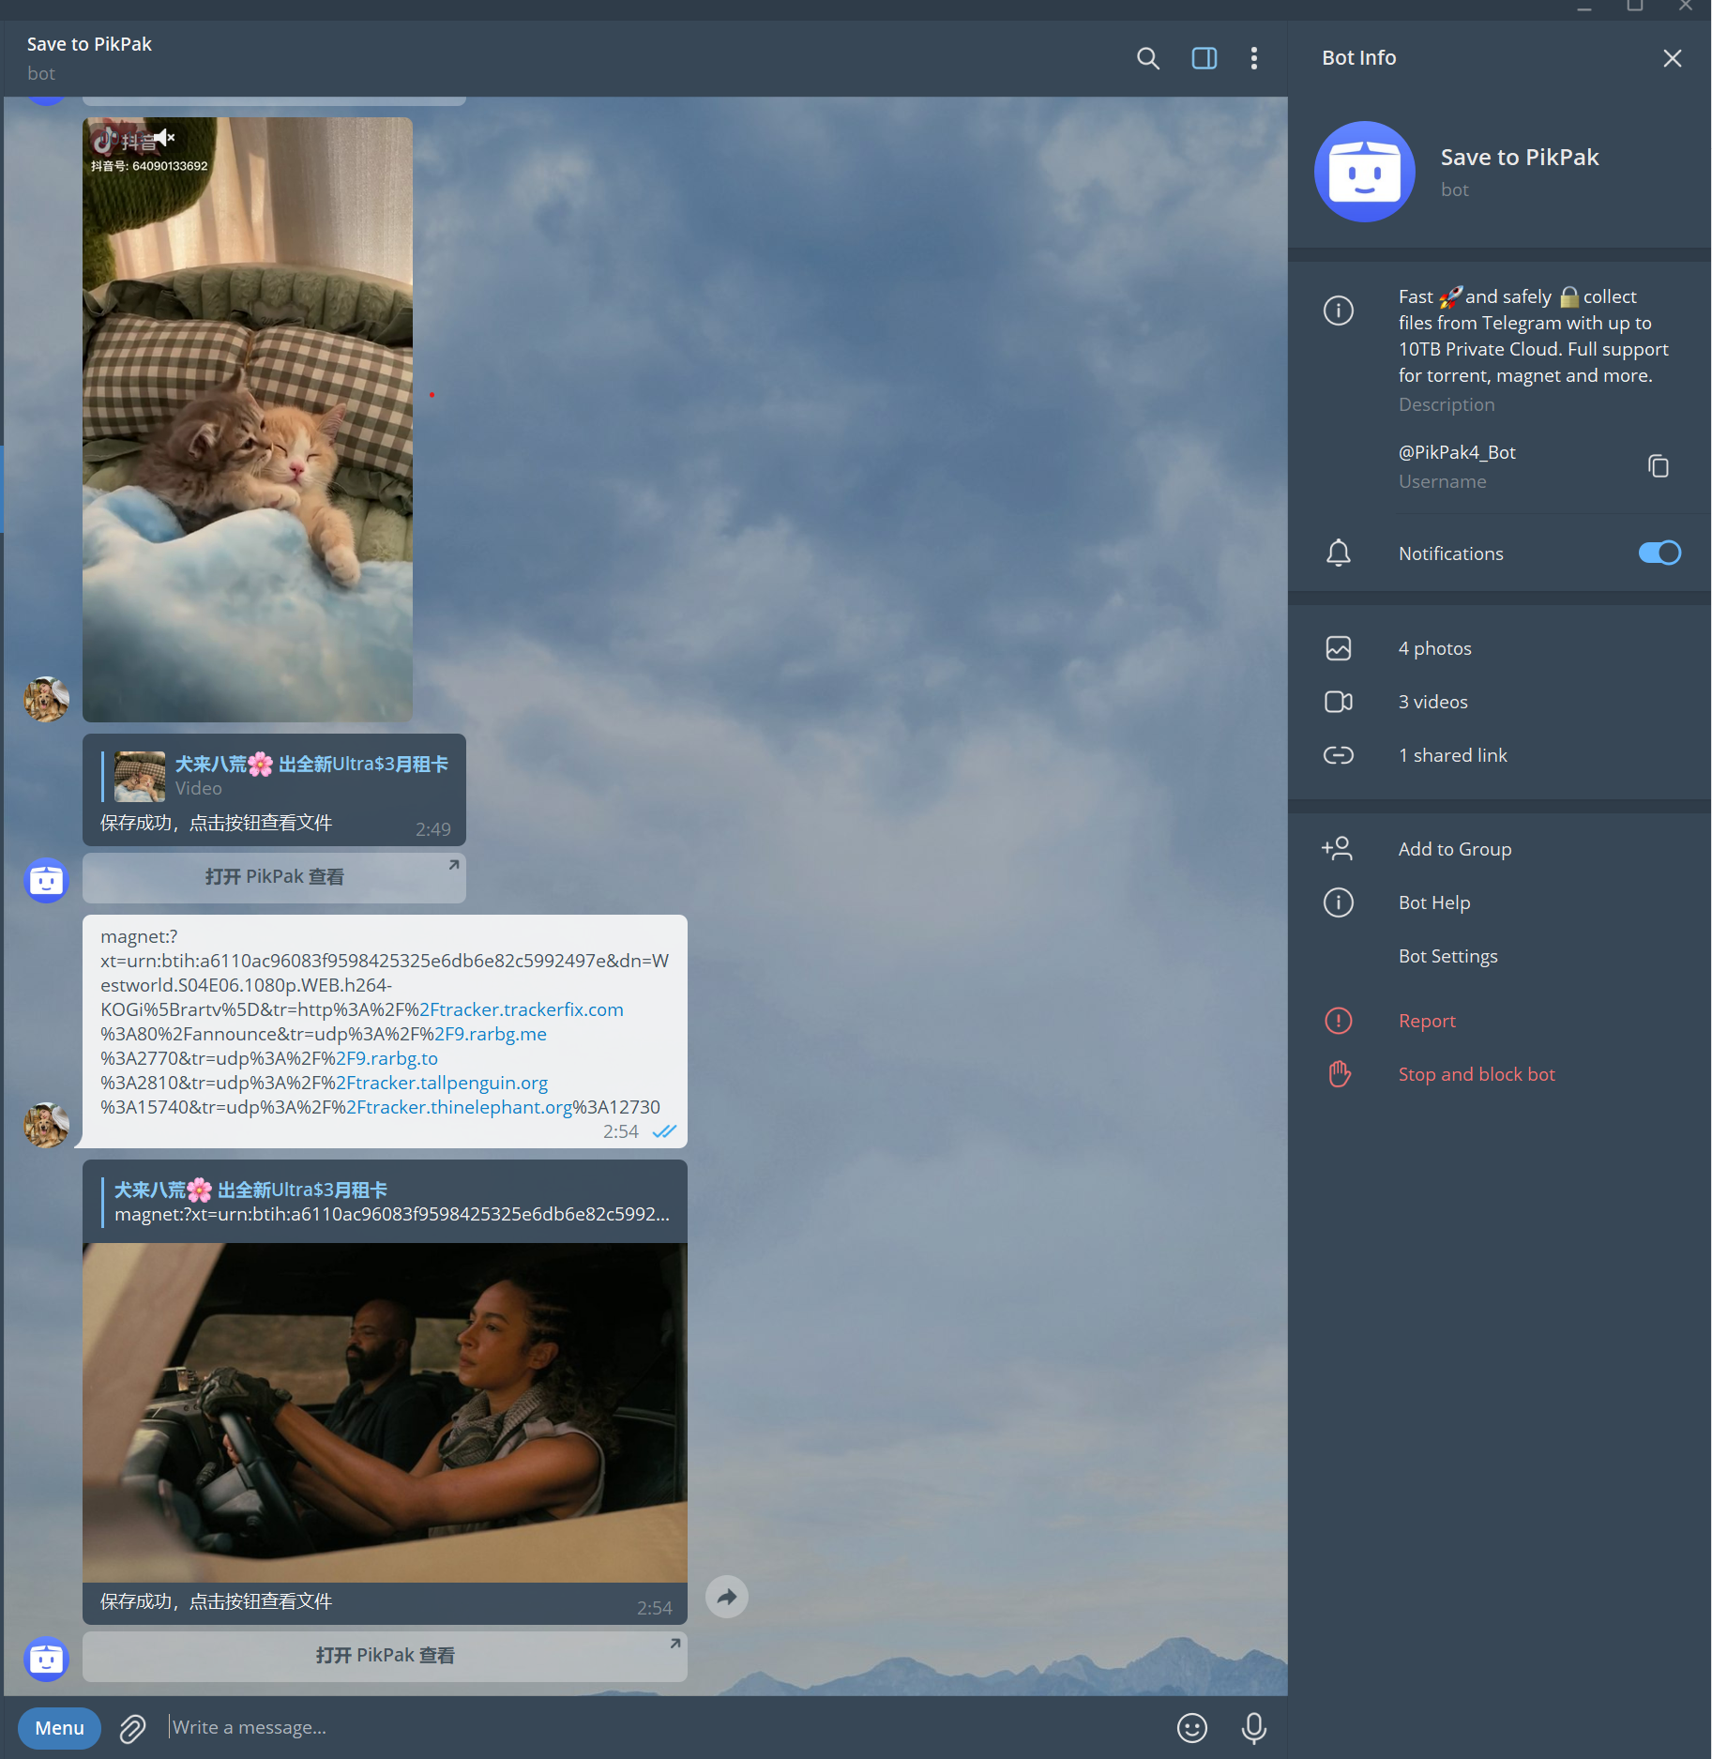Click the Save to PikPak chat header title
Screen dimensions: 1712x1759
point(89,44)
